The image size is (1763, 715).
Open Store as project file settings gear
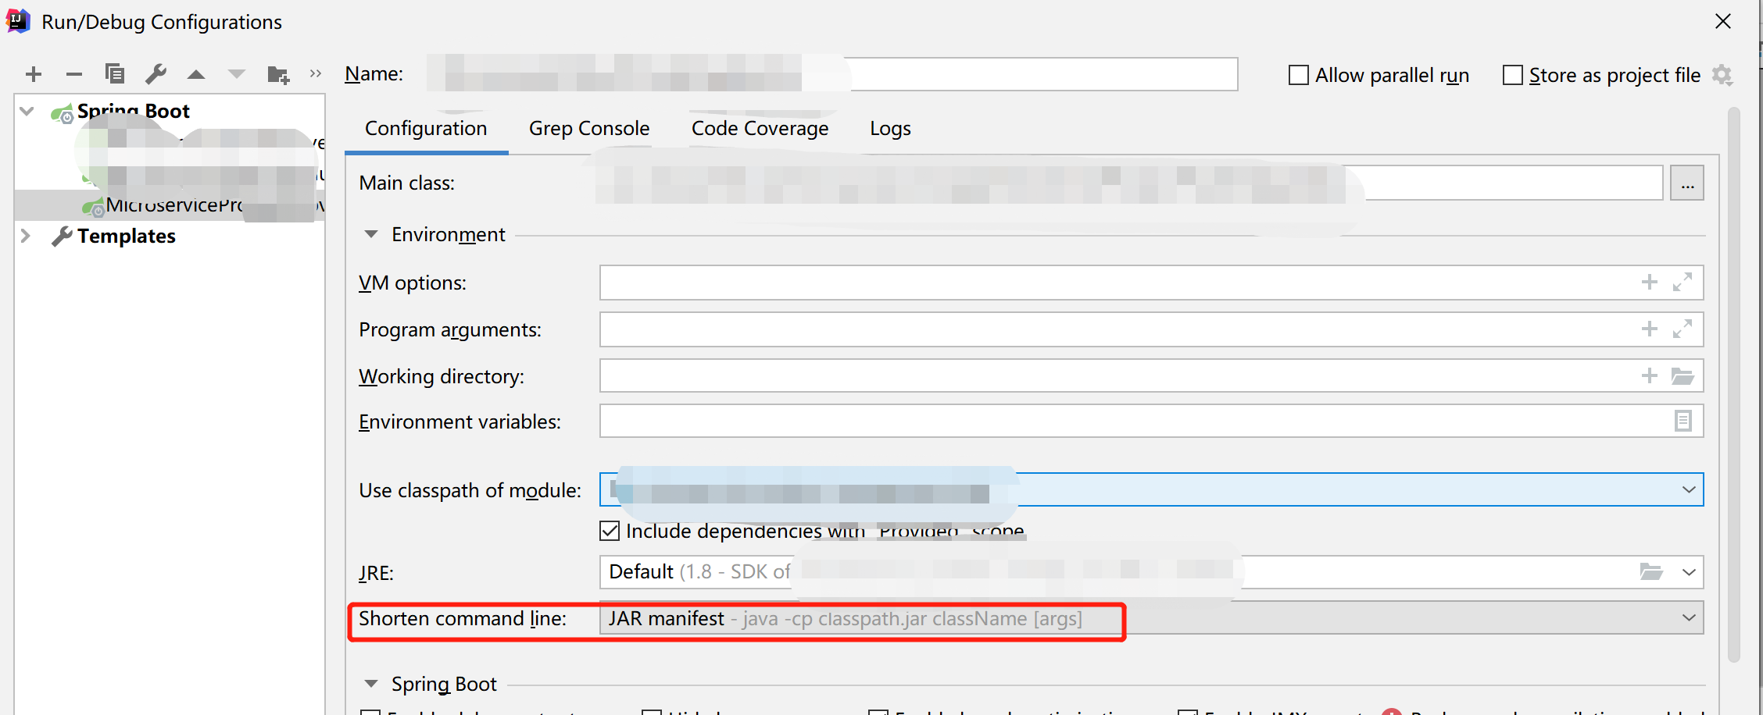point(1722,75)
